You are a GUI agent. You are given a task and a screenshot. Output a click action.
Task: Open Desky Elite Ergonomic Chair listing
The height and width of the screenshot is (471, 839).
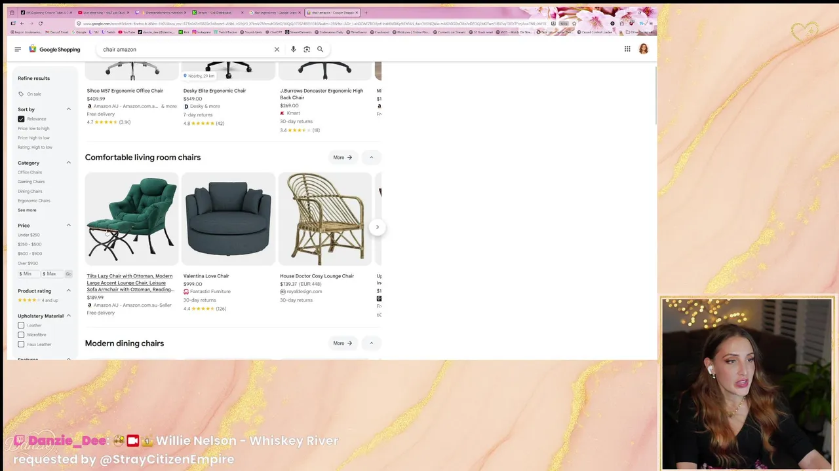(214, 91)
